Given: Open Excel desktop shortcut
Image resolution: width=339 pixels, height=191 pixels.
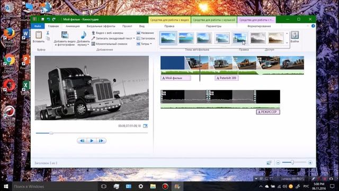Looking at the screenshot, I should pos(26,86).
